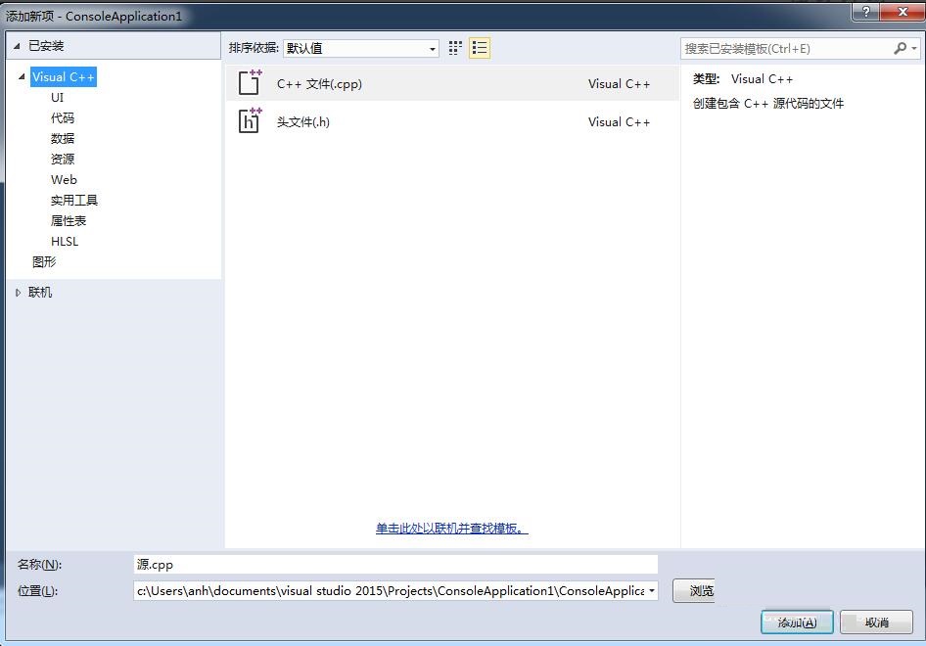Select Visual C++ category
The height and width of the screenshot is (646, 926).
point(64,76)
